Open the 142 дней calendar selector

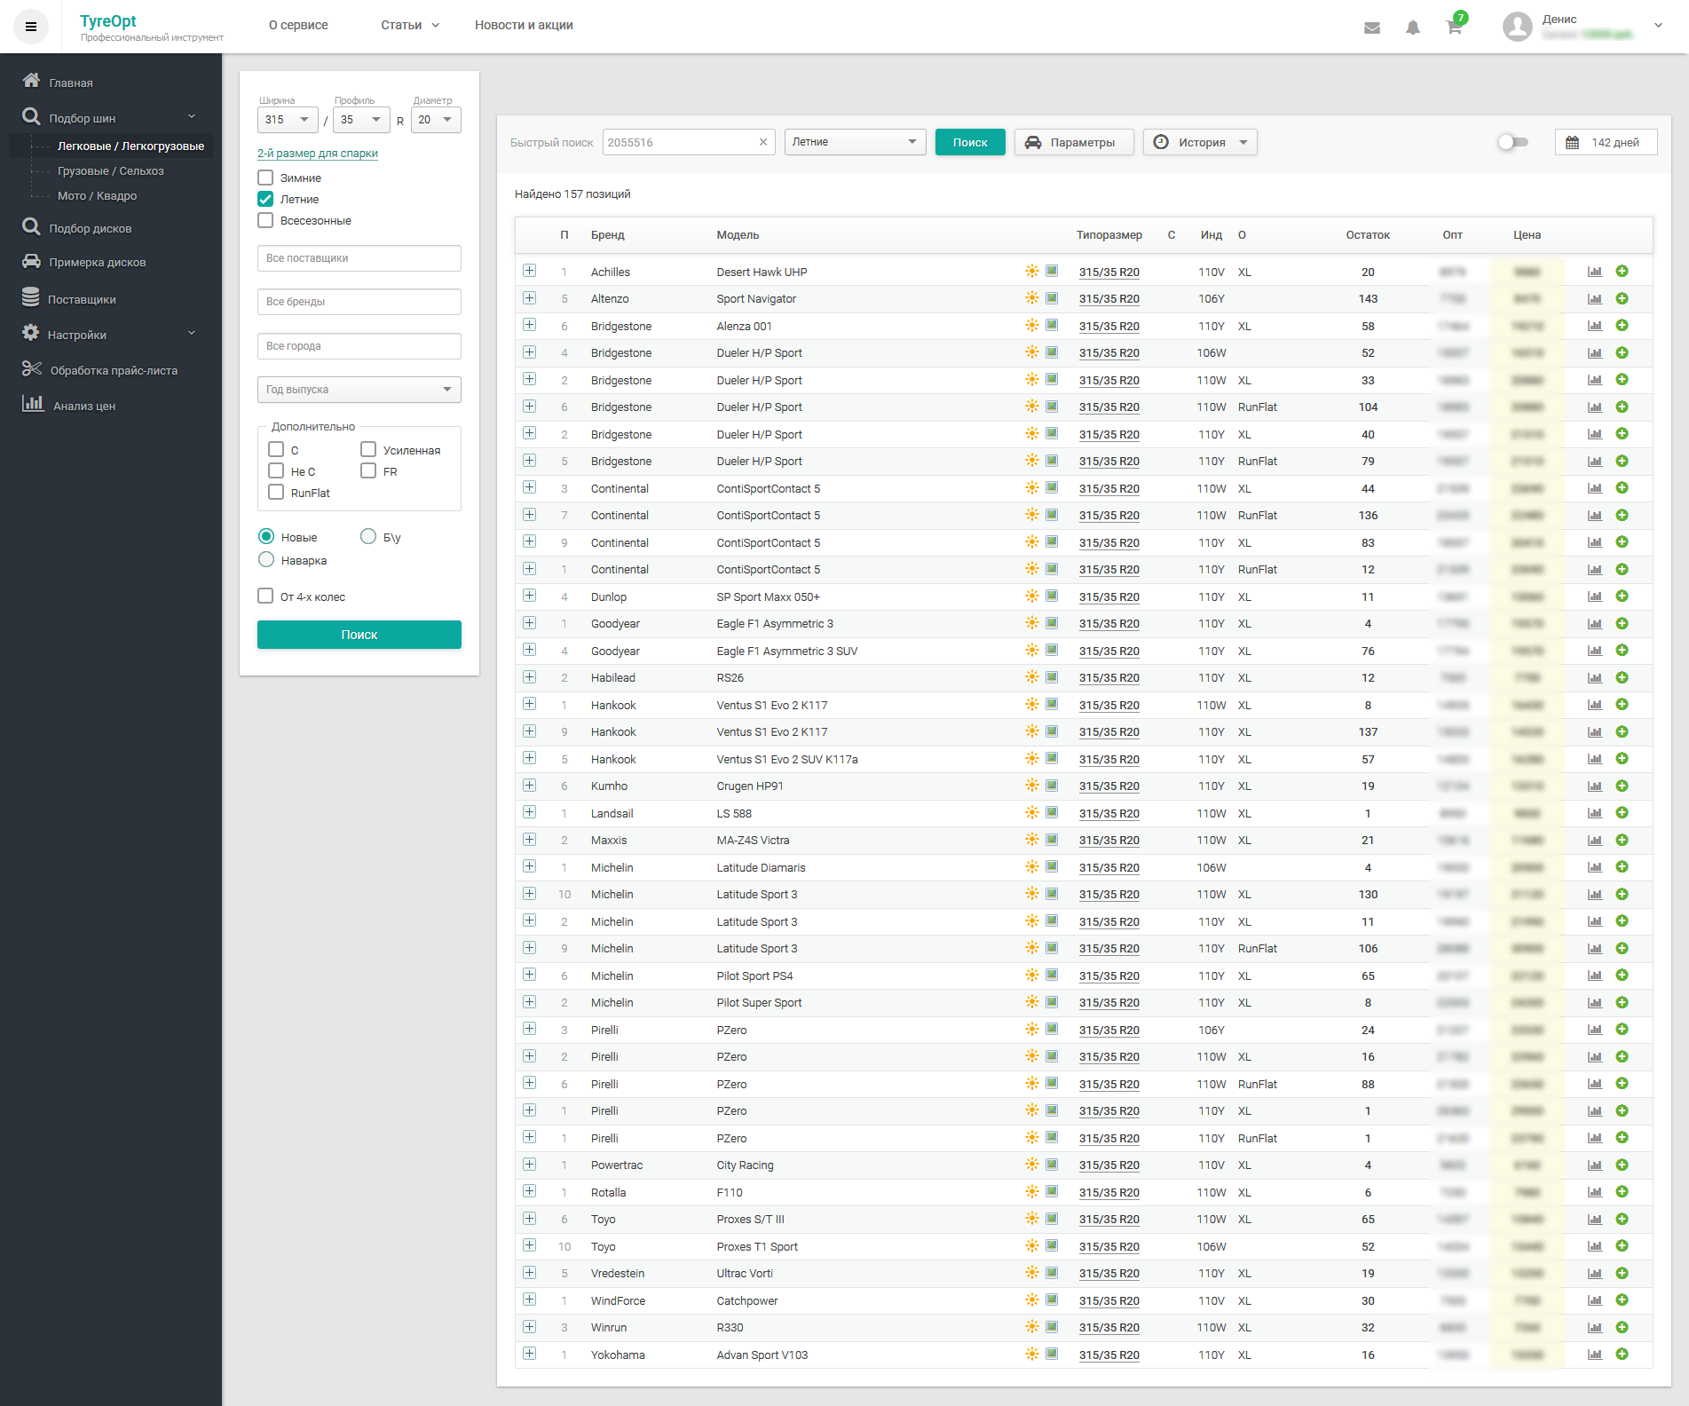(x=1606, y=142)
